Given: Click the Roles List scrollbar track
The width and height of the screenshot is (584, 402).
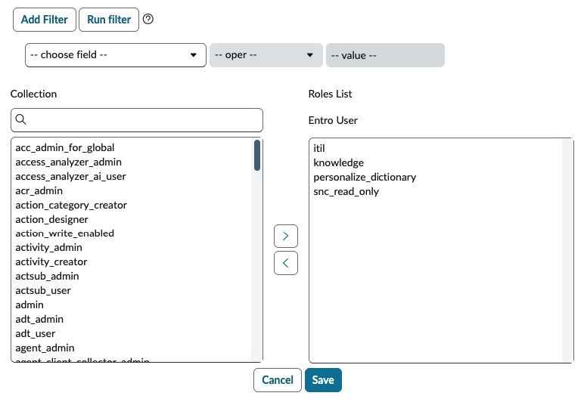Looking at the screenshot, I should pyautogui.click(x=567, y=250).
